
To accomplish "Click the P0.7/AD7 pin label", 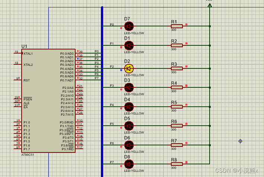I will click(67, 80).
